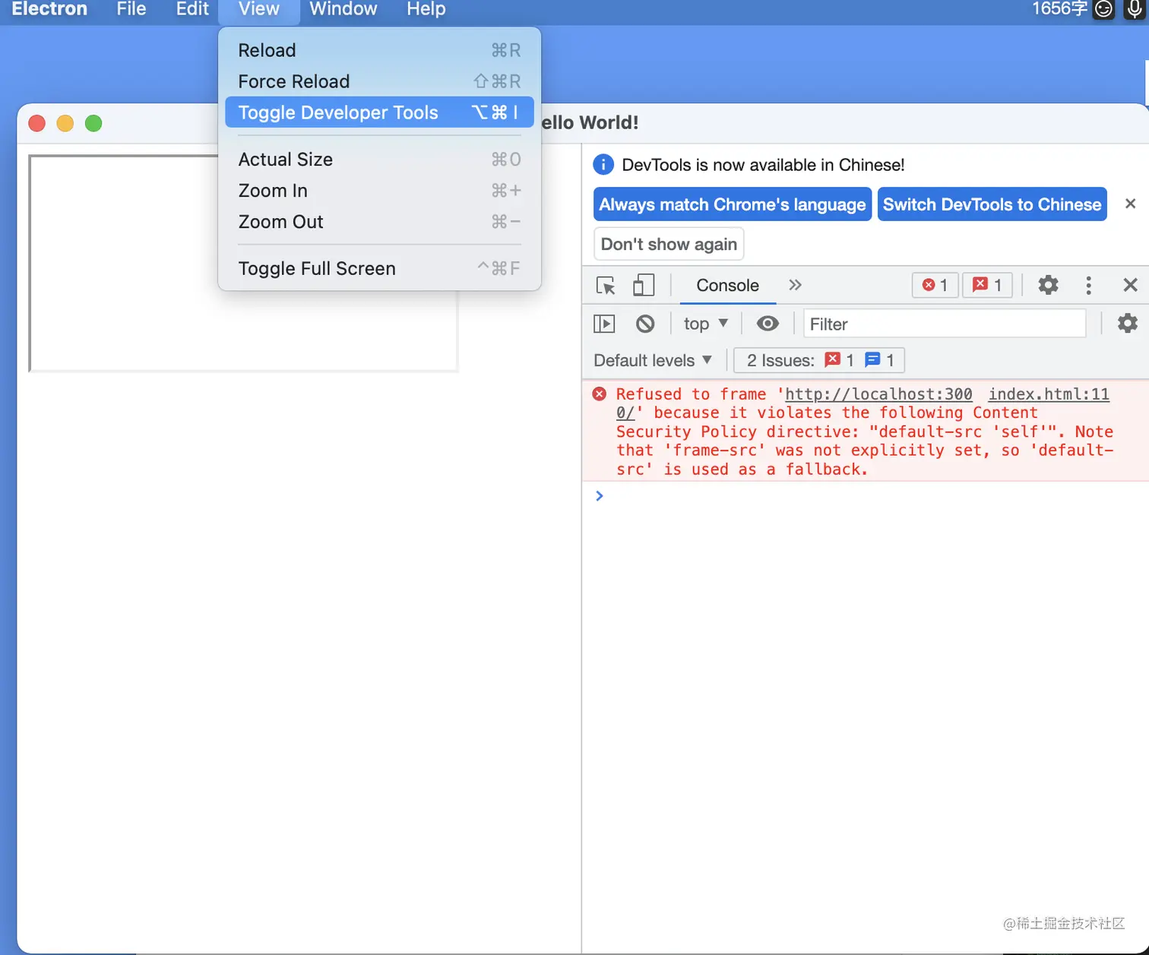Viewport: 1149px width, 955px height.
Task: Close the DevTools panel
Action: (1130, 285)
